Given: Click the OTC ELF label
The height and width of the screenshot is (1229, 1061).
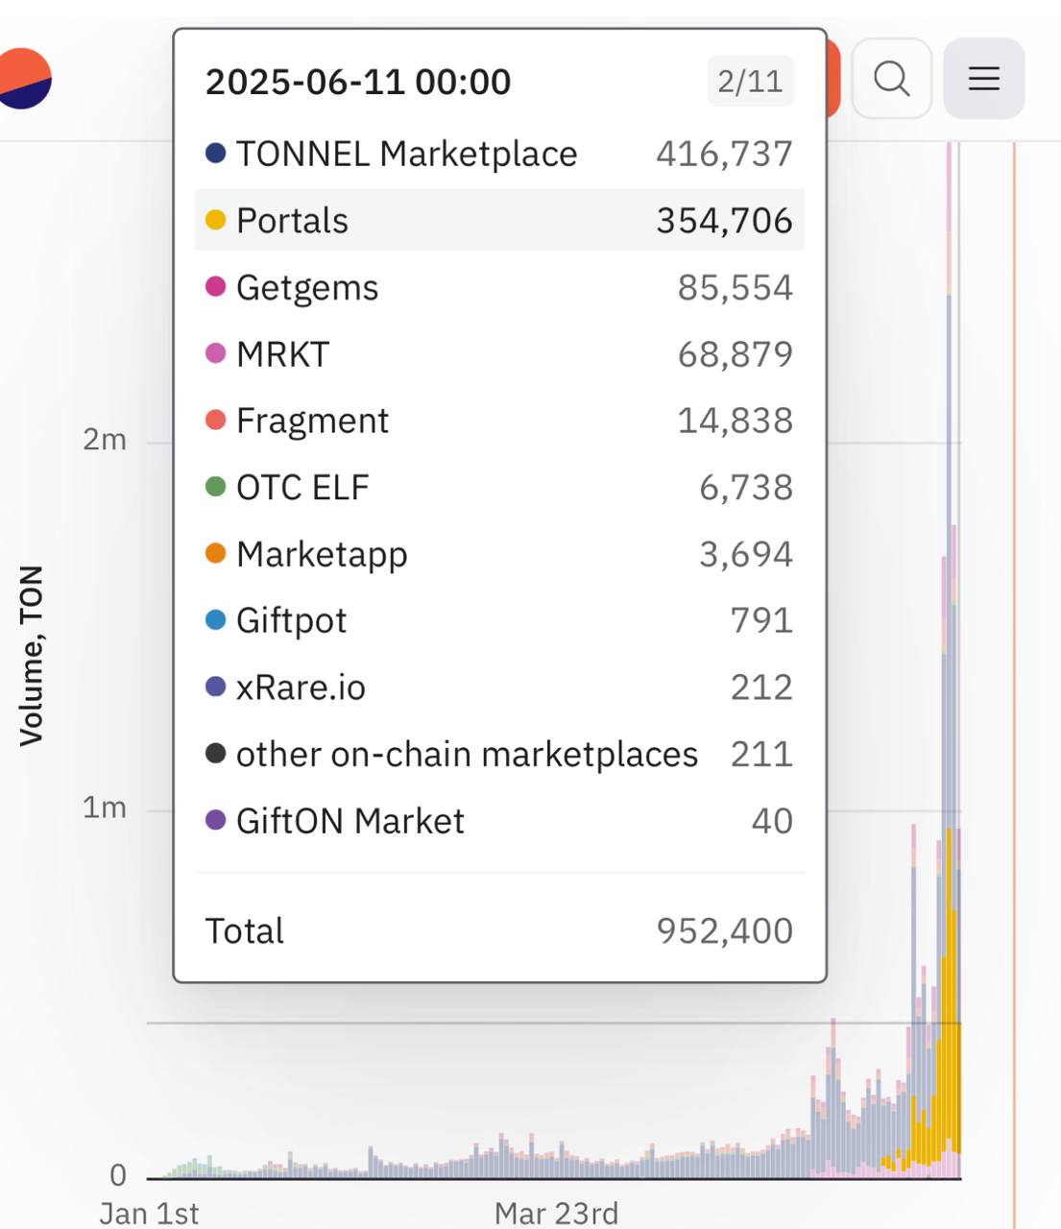Looking at the screenshot, I should click(302, 488).
